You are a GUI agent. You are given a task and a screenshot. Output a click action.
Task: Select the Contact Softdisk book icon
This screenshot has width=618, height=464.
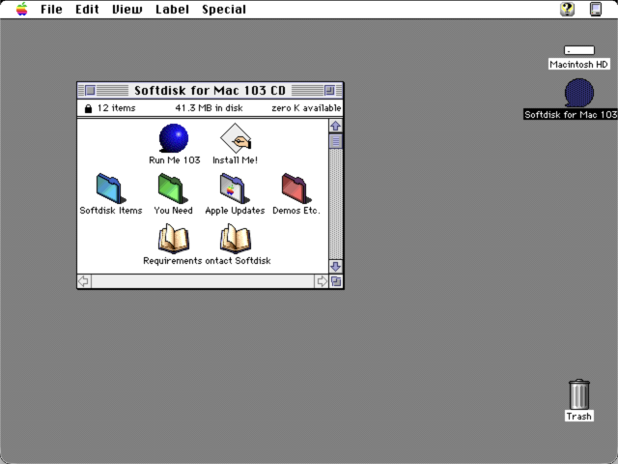tap(236, 239)
